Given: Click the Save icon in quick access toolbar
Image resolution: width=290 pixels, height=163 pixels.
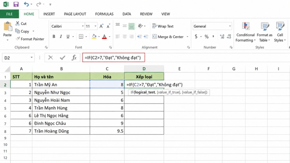Looking at the screenshot, I should click(16, 4).
